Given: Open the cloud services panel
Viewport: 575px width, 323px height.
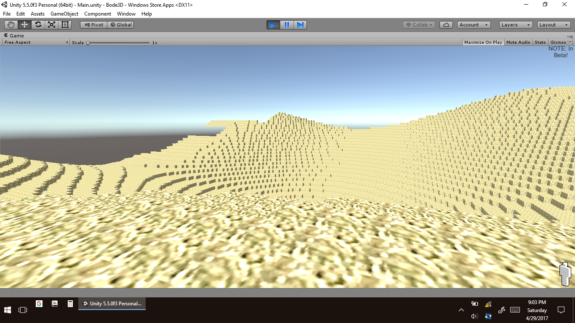Looking at the screenshot, I should click(x=446, y=25).
